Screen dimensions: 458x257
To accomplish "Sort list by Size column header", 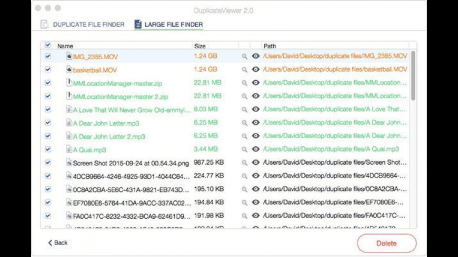I will (200, 46).
